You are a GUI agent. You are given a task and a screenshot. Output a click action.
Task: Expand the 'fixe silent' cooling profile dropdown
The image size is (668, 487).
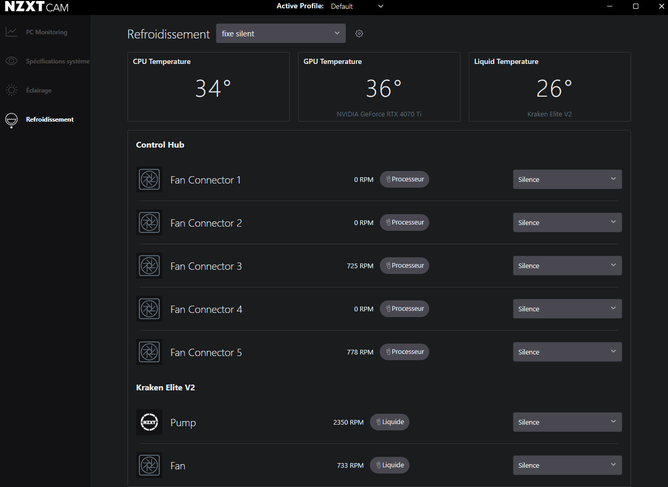280,34
